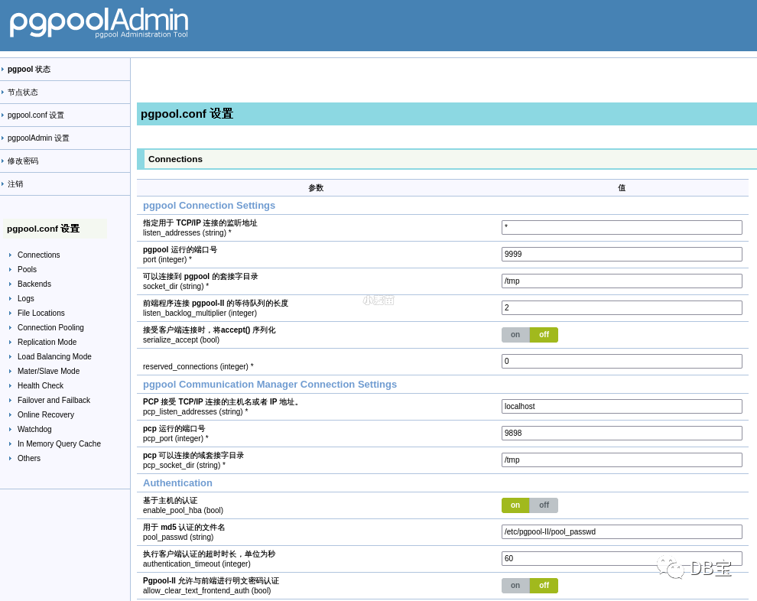
Task: Focus the pcp_socket_dir input field
Action: point(622,460)
